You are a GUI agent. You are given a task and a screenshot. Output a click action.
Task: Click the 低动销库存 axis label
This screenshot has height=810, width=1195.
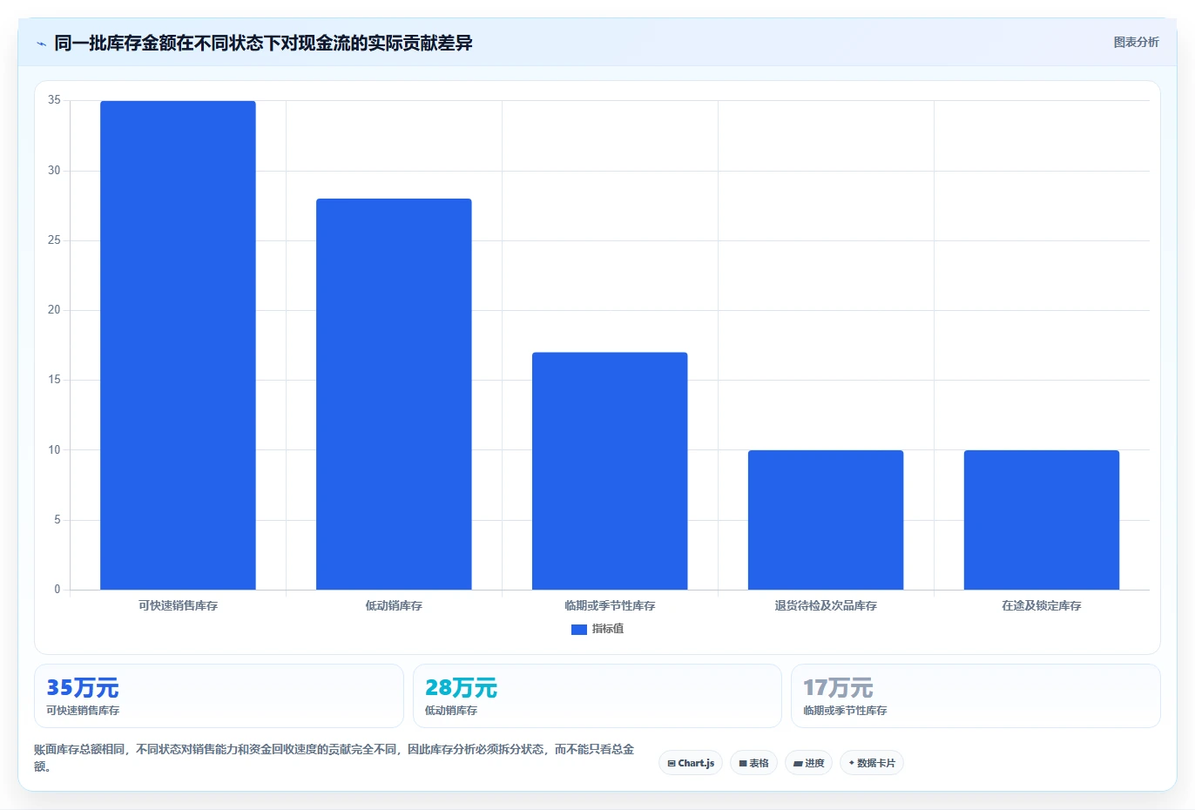pos(394,605)
